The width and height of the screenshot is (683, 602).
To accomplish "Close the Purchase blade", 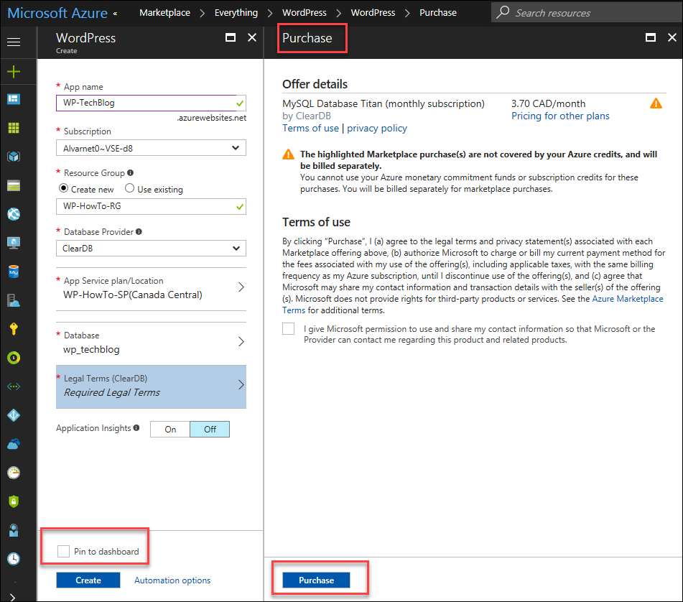I will click(x=672, y=38).
